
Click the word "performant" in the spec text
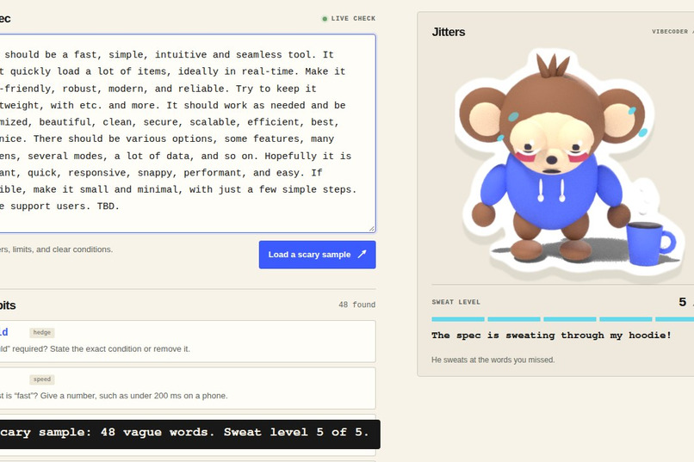coord(213,173)
